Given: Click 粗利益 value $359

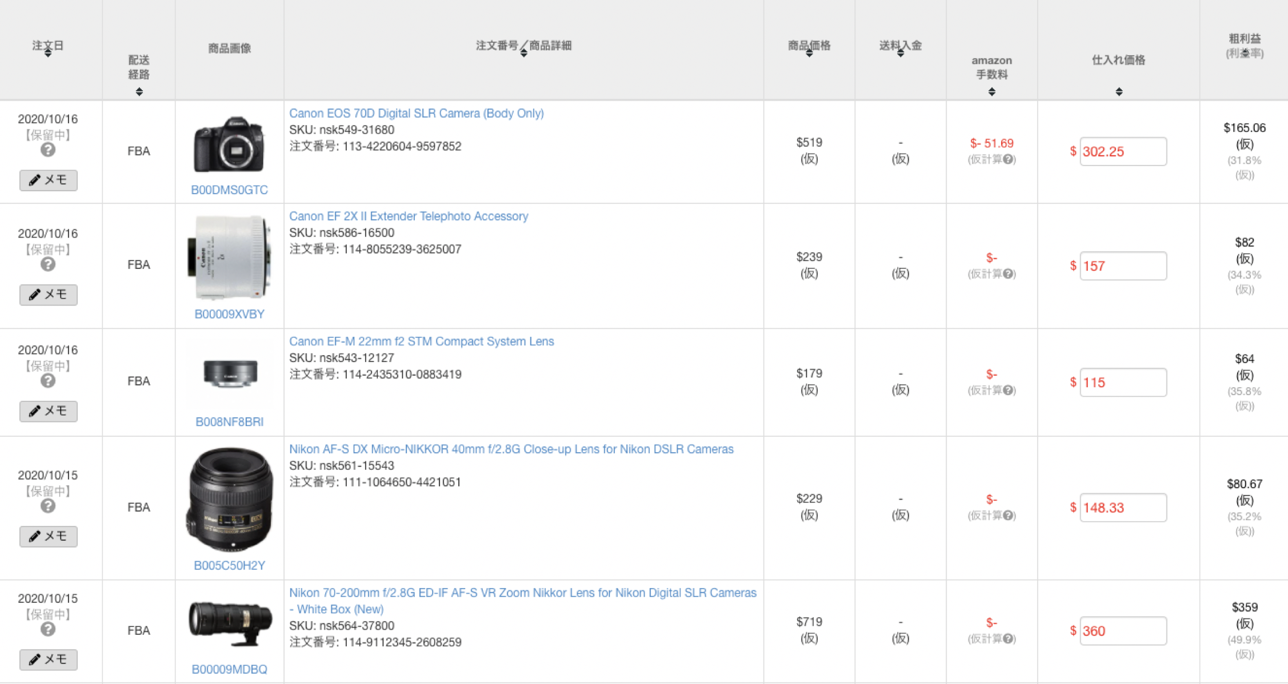Looking at the screenshot, I should (x=1245, y=607).
